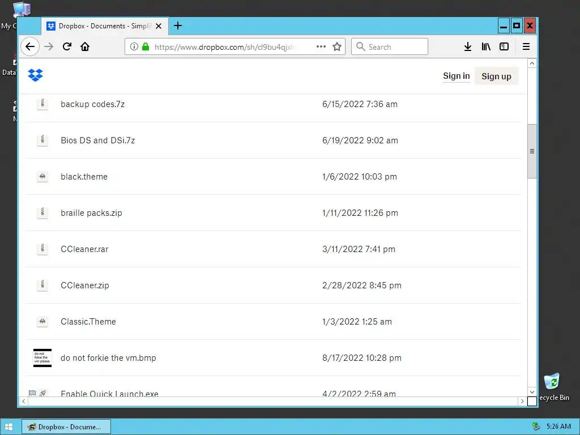Open Enable Quick Launch.exe file
This screenshot has width=580, height=435.
109,393
